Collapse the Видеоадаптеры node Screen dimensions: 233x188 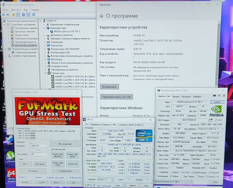(x=44, y=28)
